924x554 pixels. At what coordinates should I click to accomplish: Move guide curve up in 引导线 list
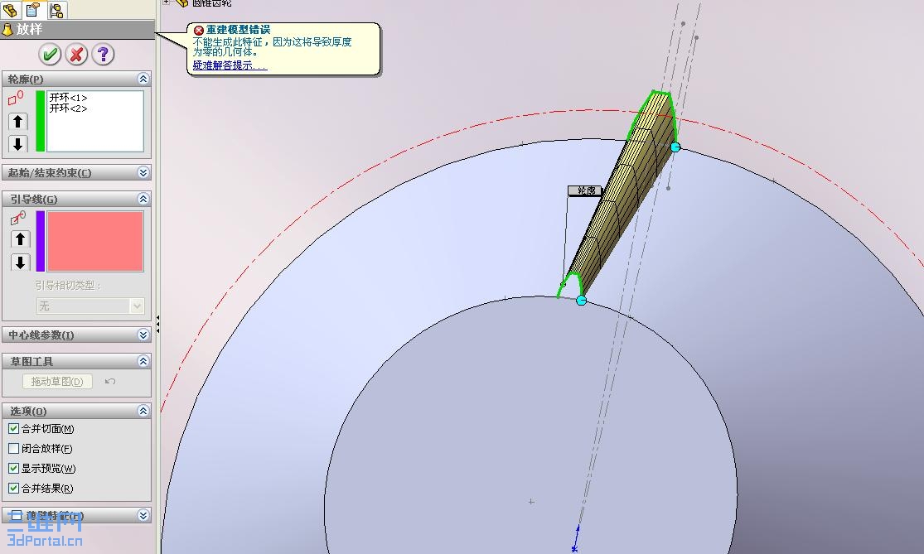[20, 239]
